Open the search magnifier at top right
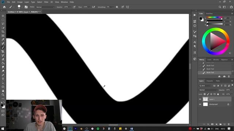This screenshot has height=131, width=234. pos(220,7)
